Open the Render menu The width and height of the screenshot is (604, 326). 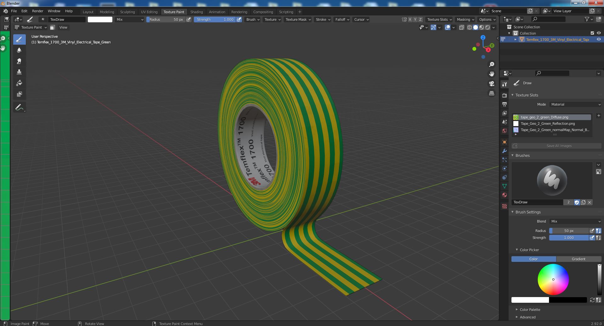pos(37,11)
